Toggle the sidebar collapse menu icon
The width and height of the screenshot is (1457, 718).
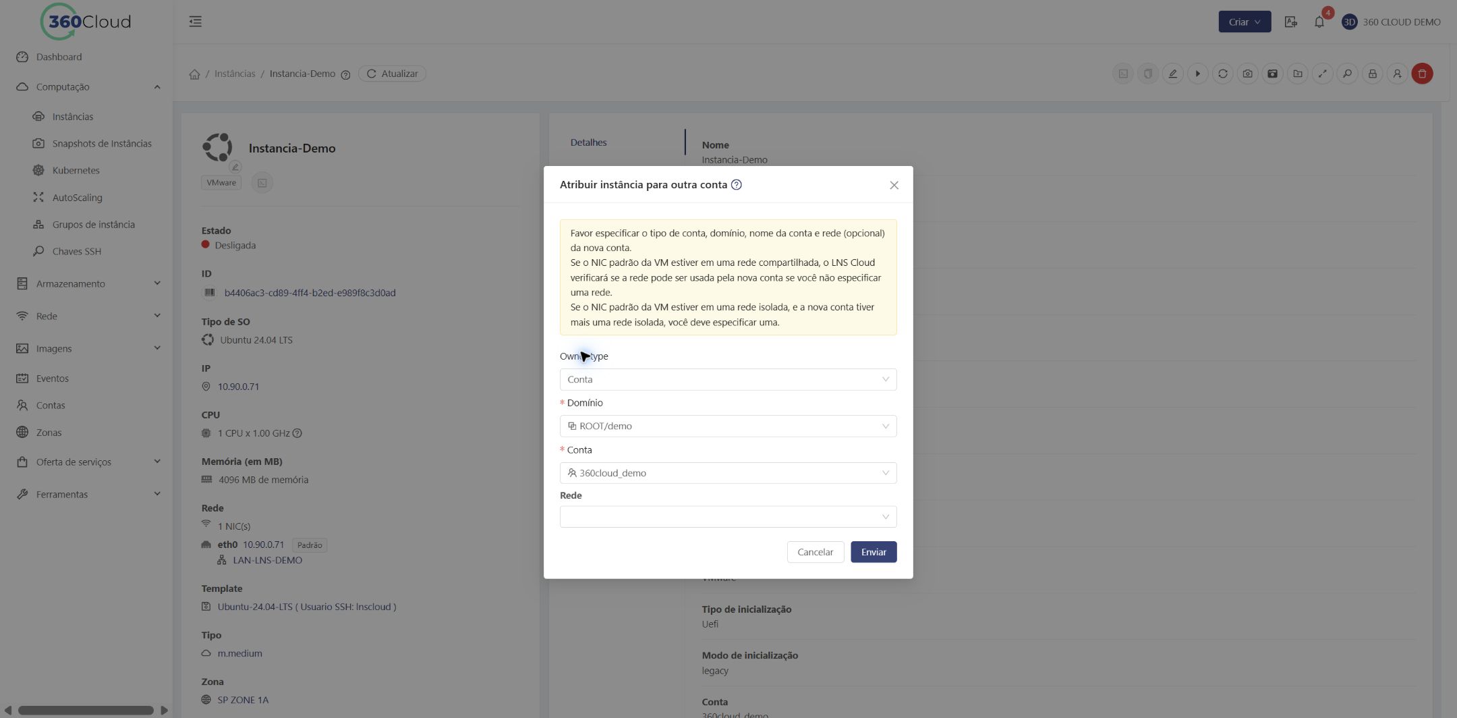(195, 22)
